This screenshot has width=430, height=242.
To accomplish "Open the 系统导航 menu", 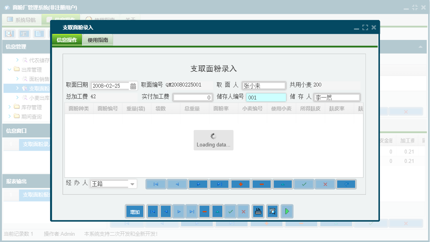I will [x=21, y=20].
